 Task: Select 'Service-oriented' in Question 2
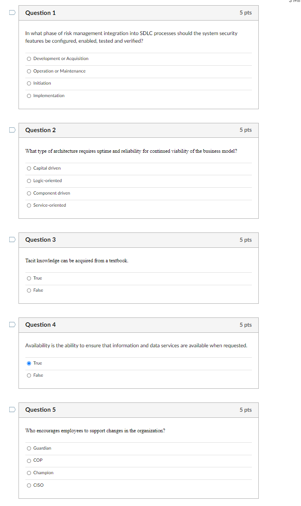pyautogui.click(x=29, y=205)
